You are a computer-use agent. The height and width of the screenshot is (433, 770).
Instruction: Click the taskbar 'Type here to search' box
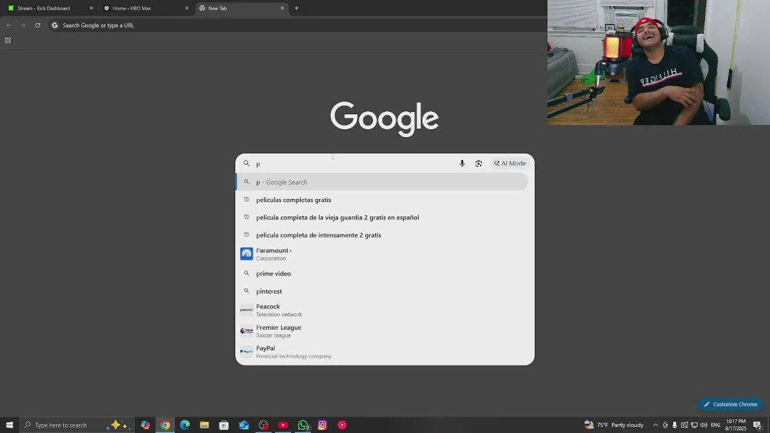pyautogui.click(x=77, y=425)
